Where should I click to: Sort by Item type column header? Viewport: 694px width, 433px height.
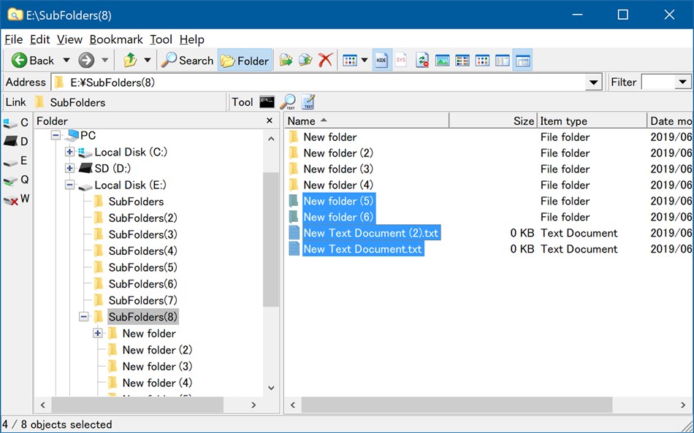click(592, 120)
